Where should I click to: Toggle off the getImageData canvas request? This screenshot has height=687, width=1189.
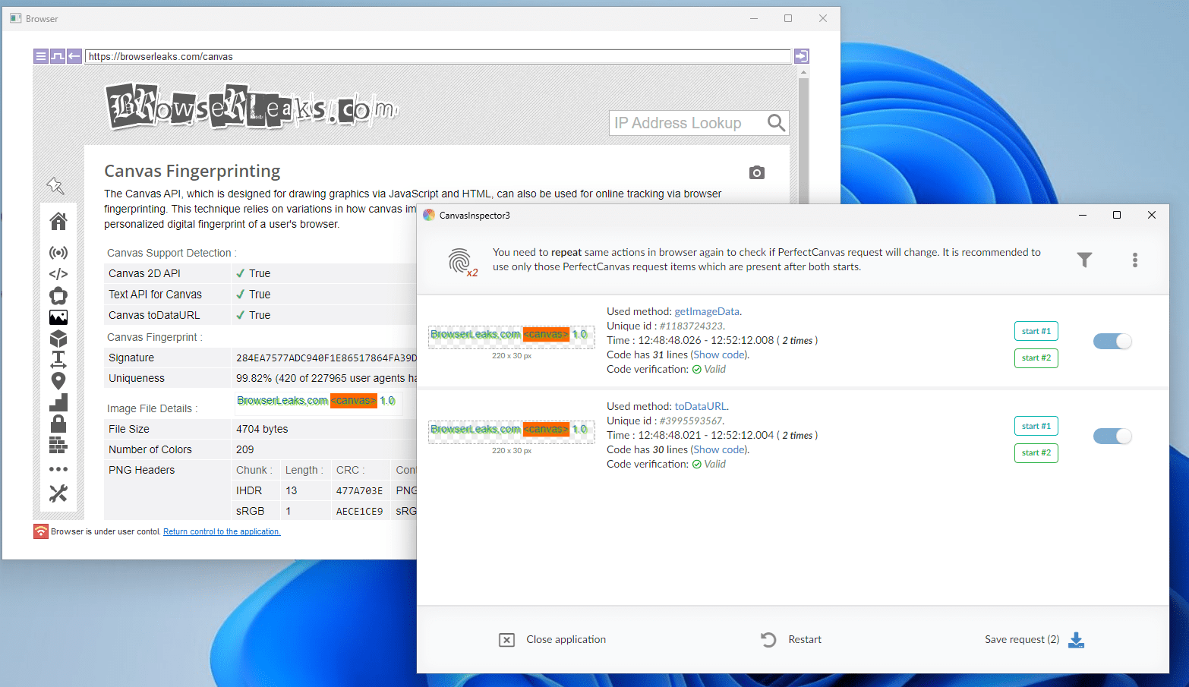(x=1112, y=342)
